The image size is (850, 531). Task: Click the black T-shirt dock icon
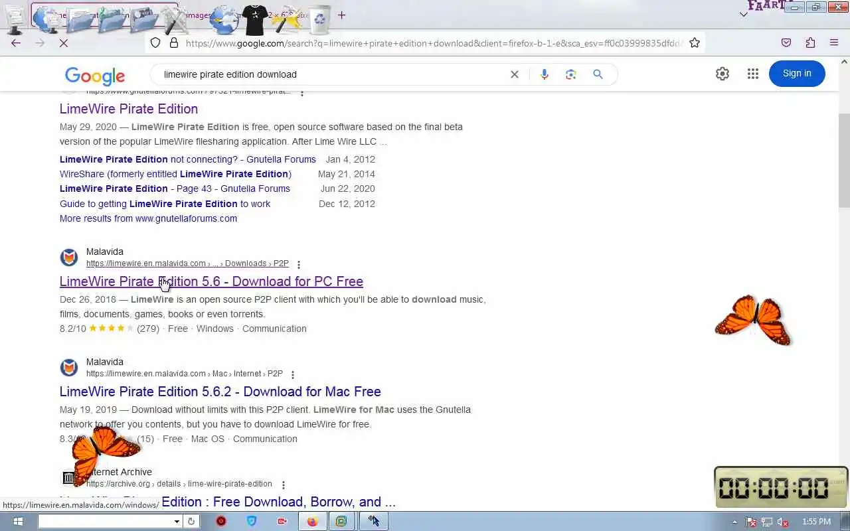click(x=256, y=20)
